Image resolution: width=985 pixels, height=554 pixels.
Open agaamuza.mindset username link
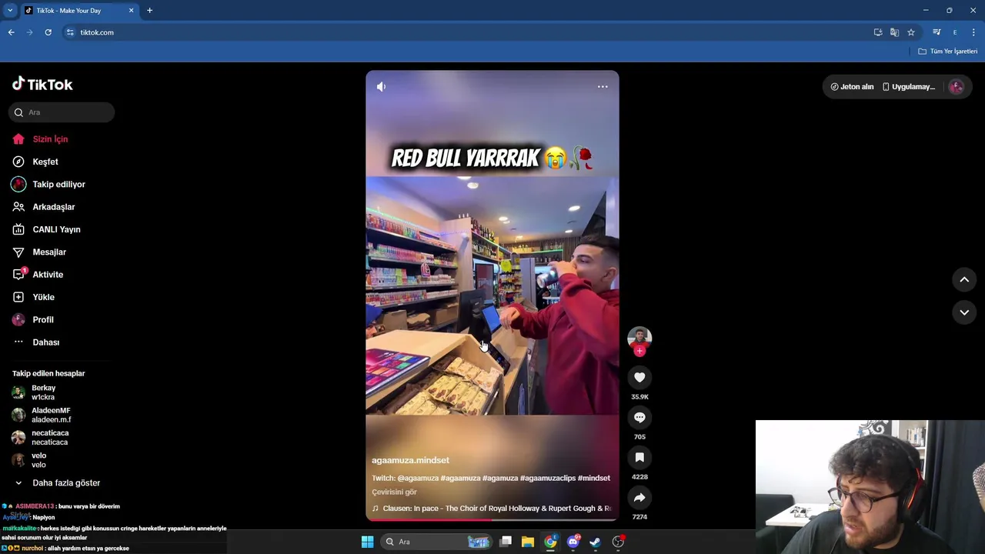click(x=410, y=460)
